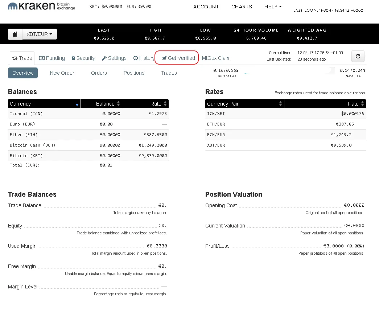Click the LOW price €8,955.0
Image resolution: width=379 pixels, height=312 pixels.
tap(205, 38)
